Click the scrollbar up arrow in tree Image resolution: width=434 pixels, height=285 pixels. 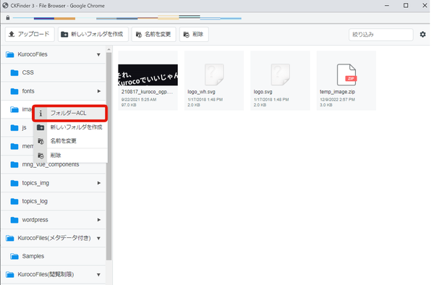coord(109,49)
